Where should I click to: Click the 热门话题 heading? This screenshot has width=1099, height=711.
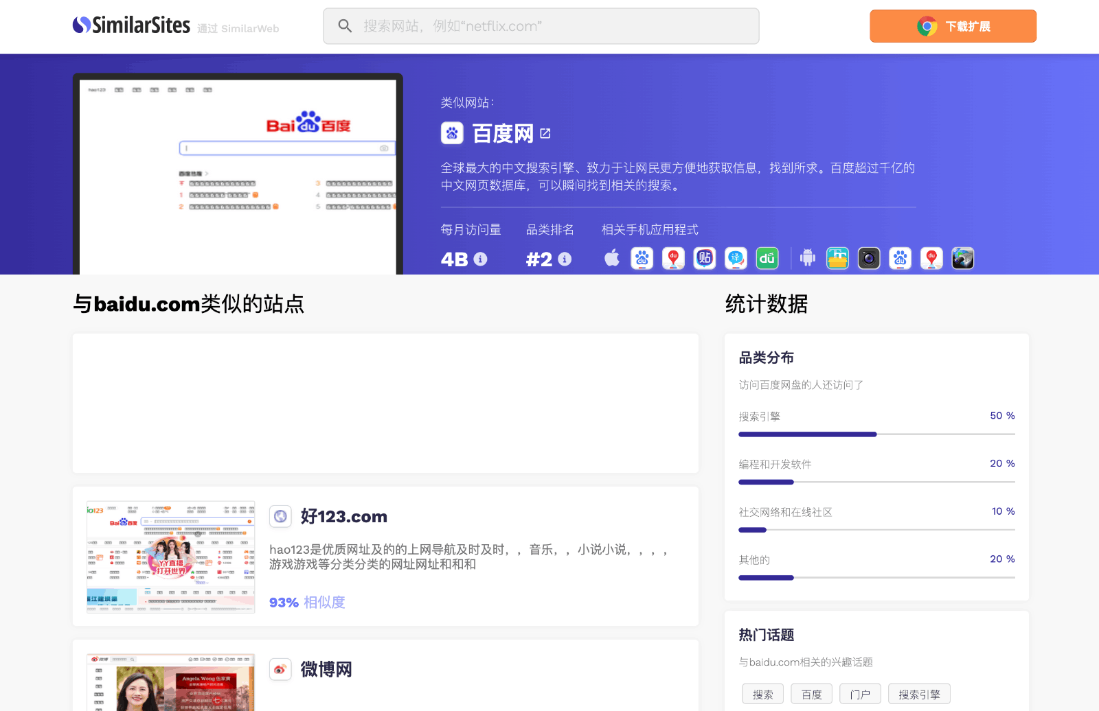tap(767, 635)
